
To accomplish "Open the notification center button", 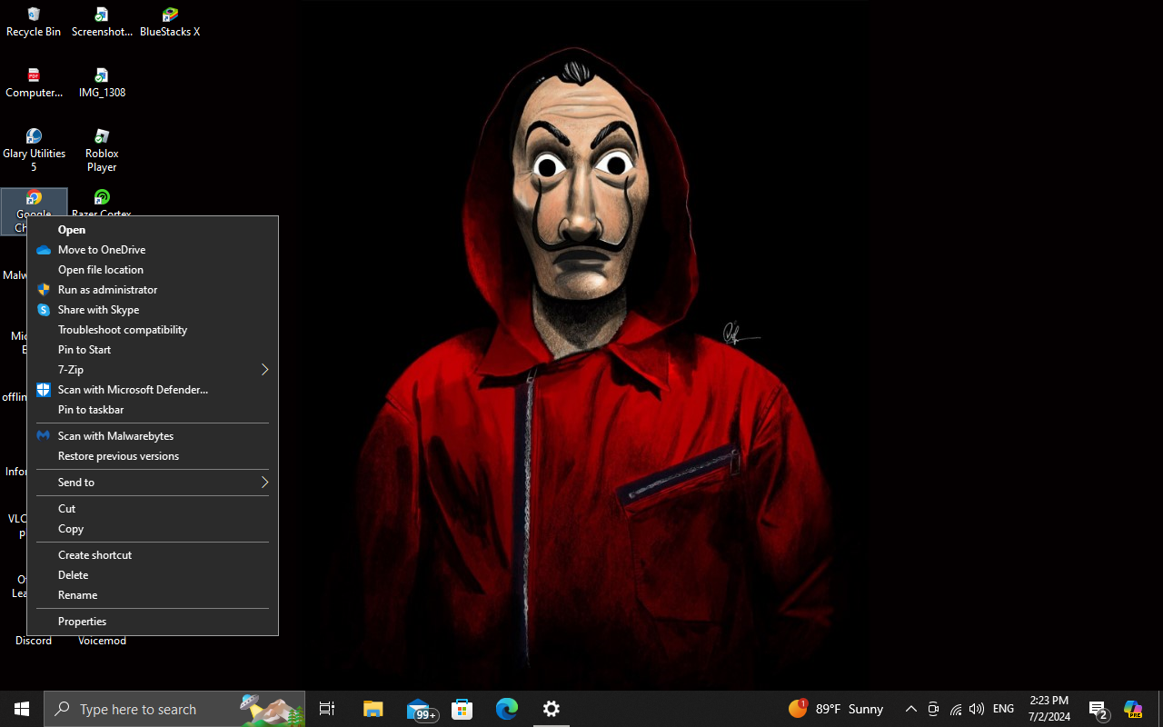I will [1098, 709].
